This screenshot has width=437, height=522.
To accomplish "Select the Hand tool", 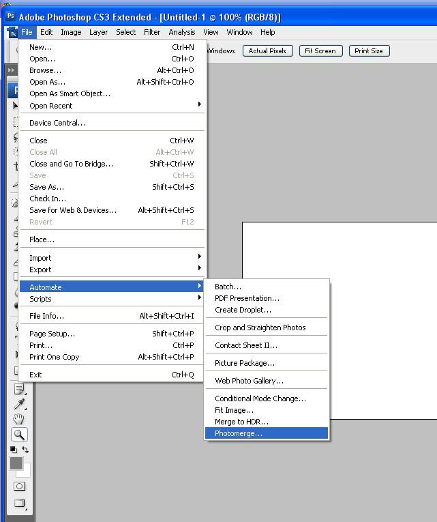I will pos(19,419).
